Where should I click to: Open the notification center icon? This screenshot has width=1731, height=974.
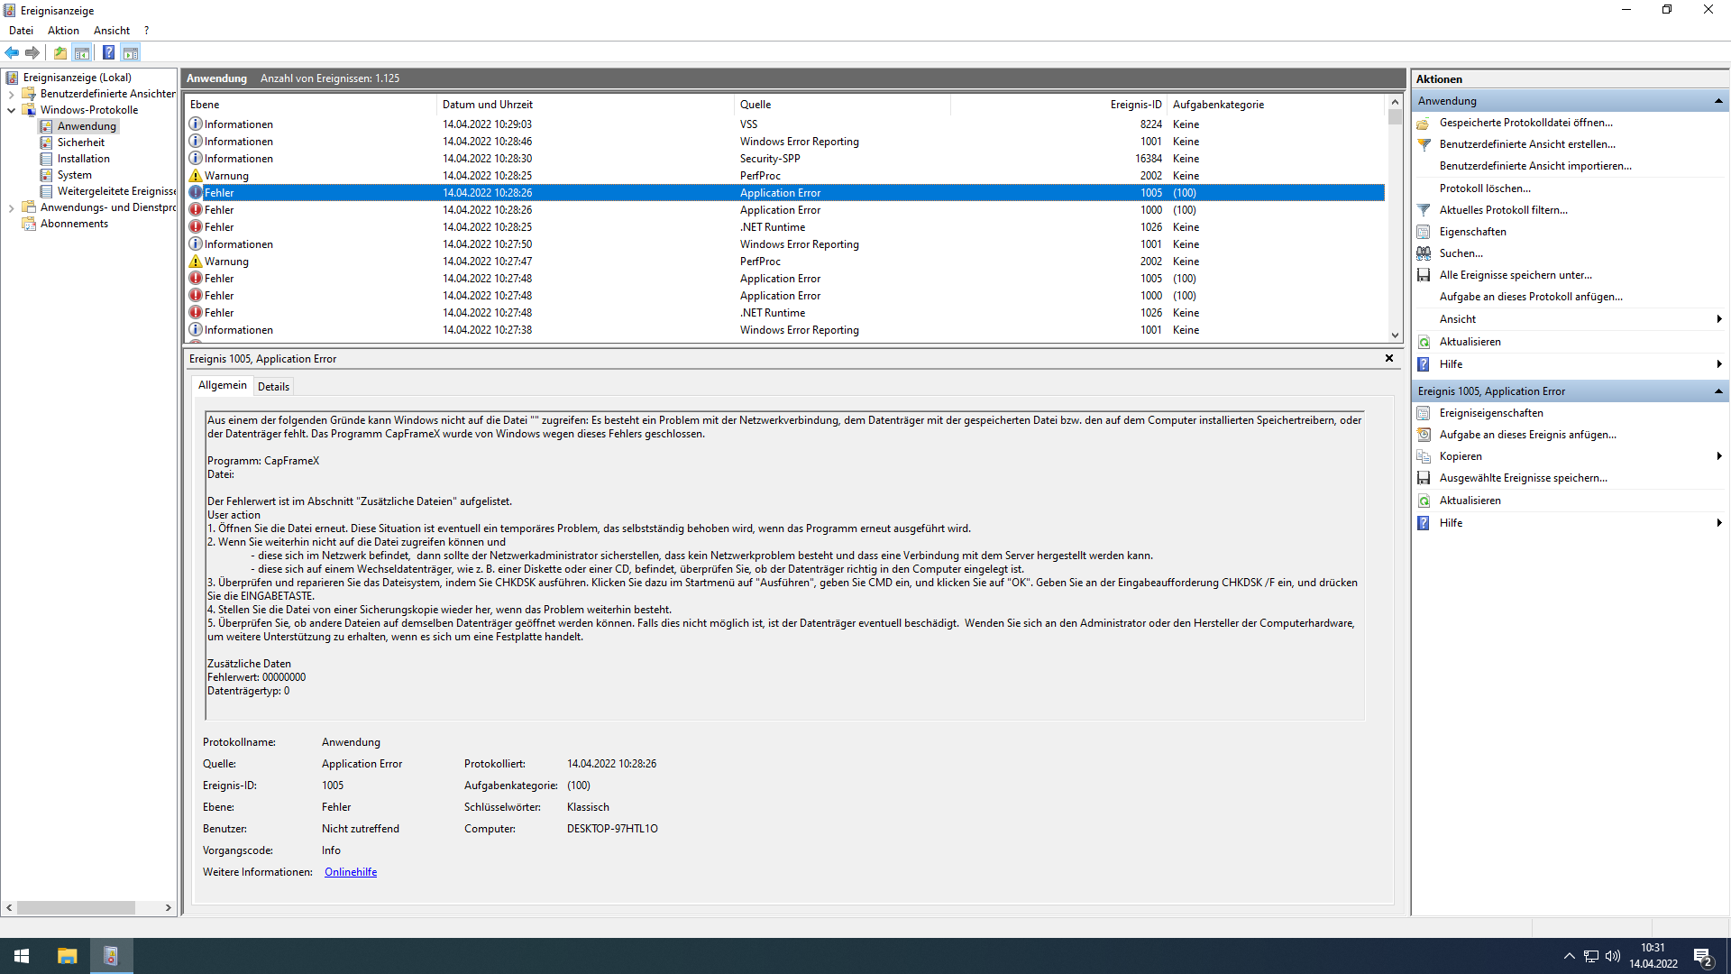tap(1703, 957)
